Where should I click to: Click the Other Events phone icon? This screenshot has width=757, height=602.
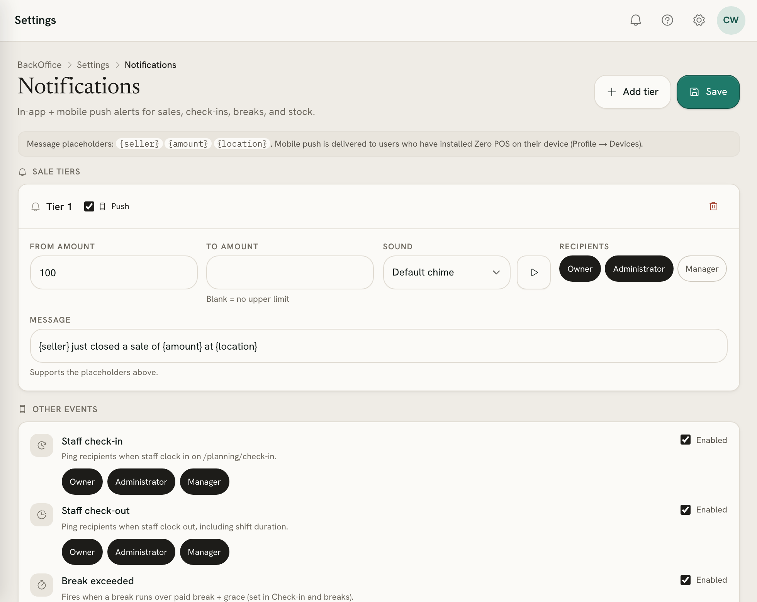click(x=22, y=409)
